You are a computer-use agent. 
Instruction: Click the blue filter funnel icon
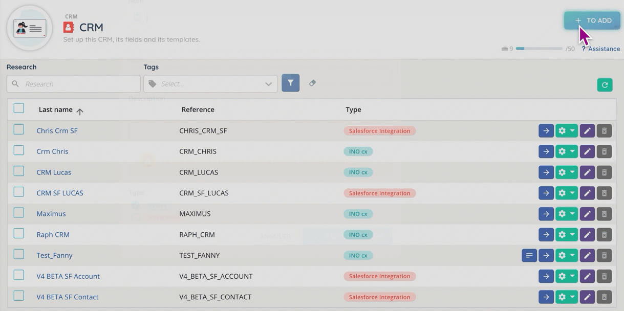[x=290, y=83]
